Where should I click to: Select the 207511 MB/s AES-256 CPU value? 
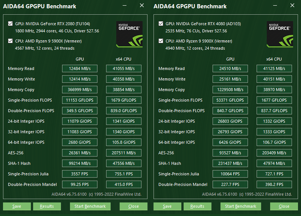pyautogui.click(x=124, y=153)
